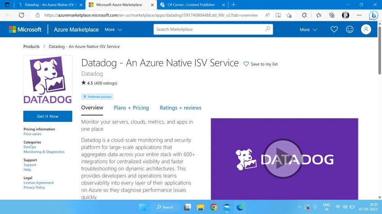The image size is (382, 214).
Task: Click the browser profile avatar
Action: 346,15
